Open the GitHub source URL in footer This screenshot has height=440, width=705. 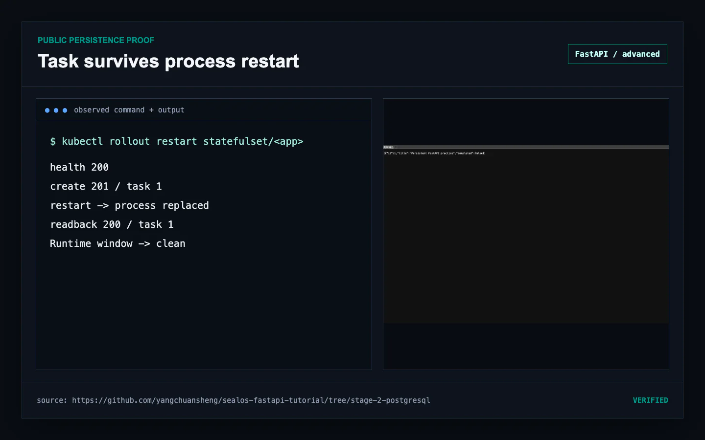(251, 400)
